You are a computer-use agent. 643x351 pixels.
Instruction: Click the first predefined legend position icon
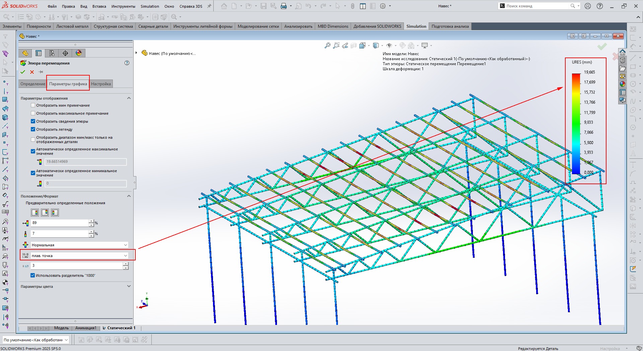pos(35,213)
